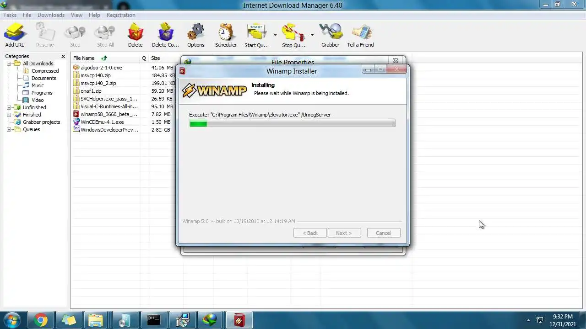Click the Stop Queue toolbar icon
The height and width of the screenshot is (329, 586).
coord(293,36)
